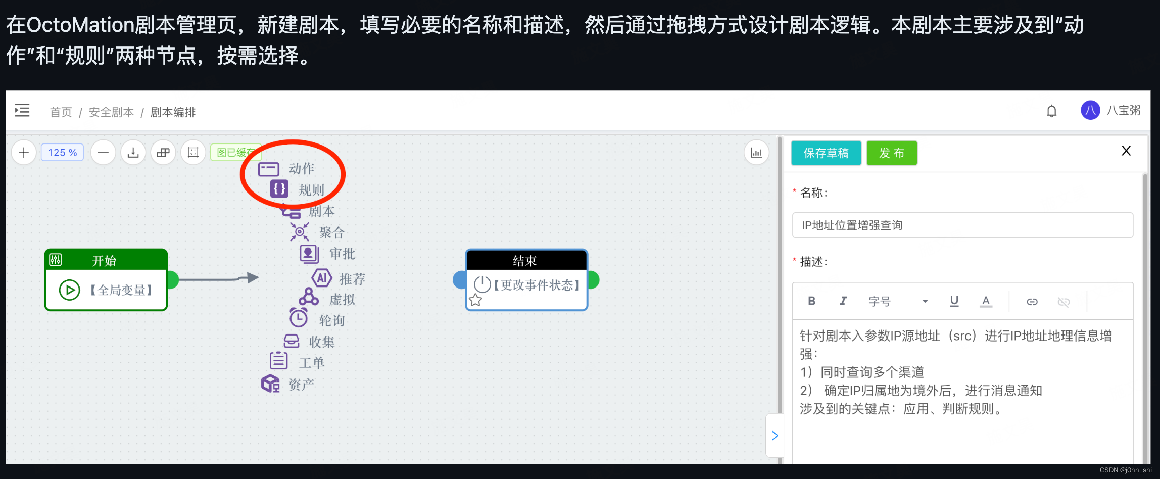Viewport: 1160px width, 479px height.
Task: Expand the collapsed right-edge chevron panel
Action: coord(775,435)
